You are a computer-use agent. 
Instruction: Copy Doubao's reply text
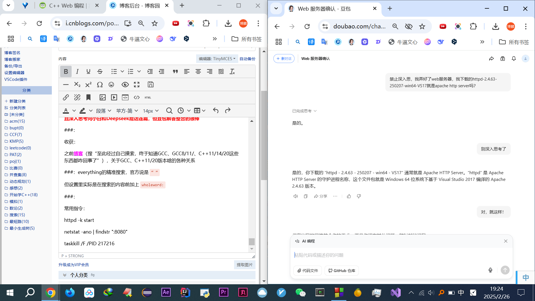click(x=306, y=196)
